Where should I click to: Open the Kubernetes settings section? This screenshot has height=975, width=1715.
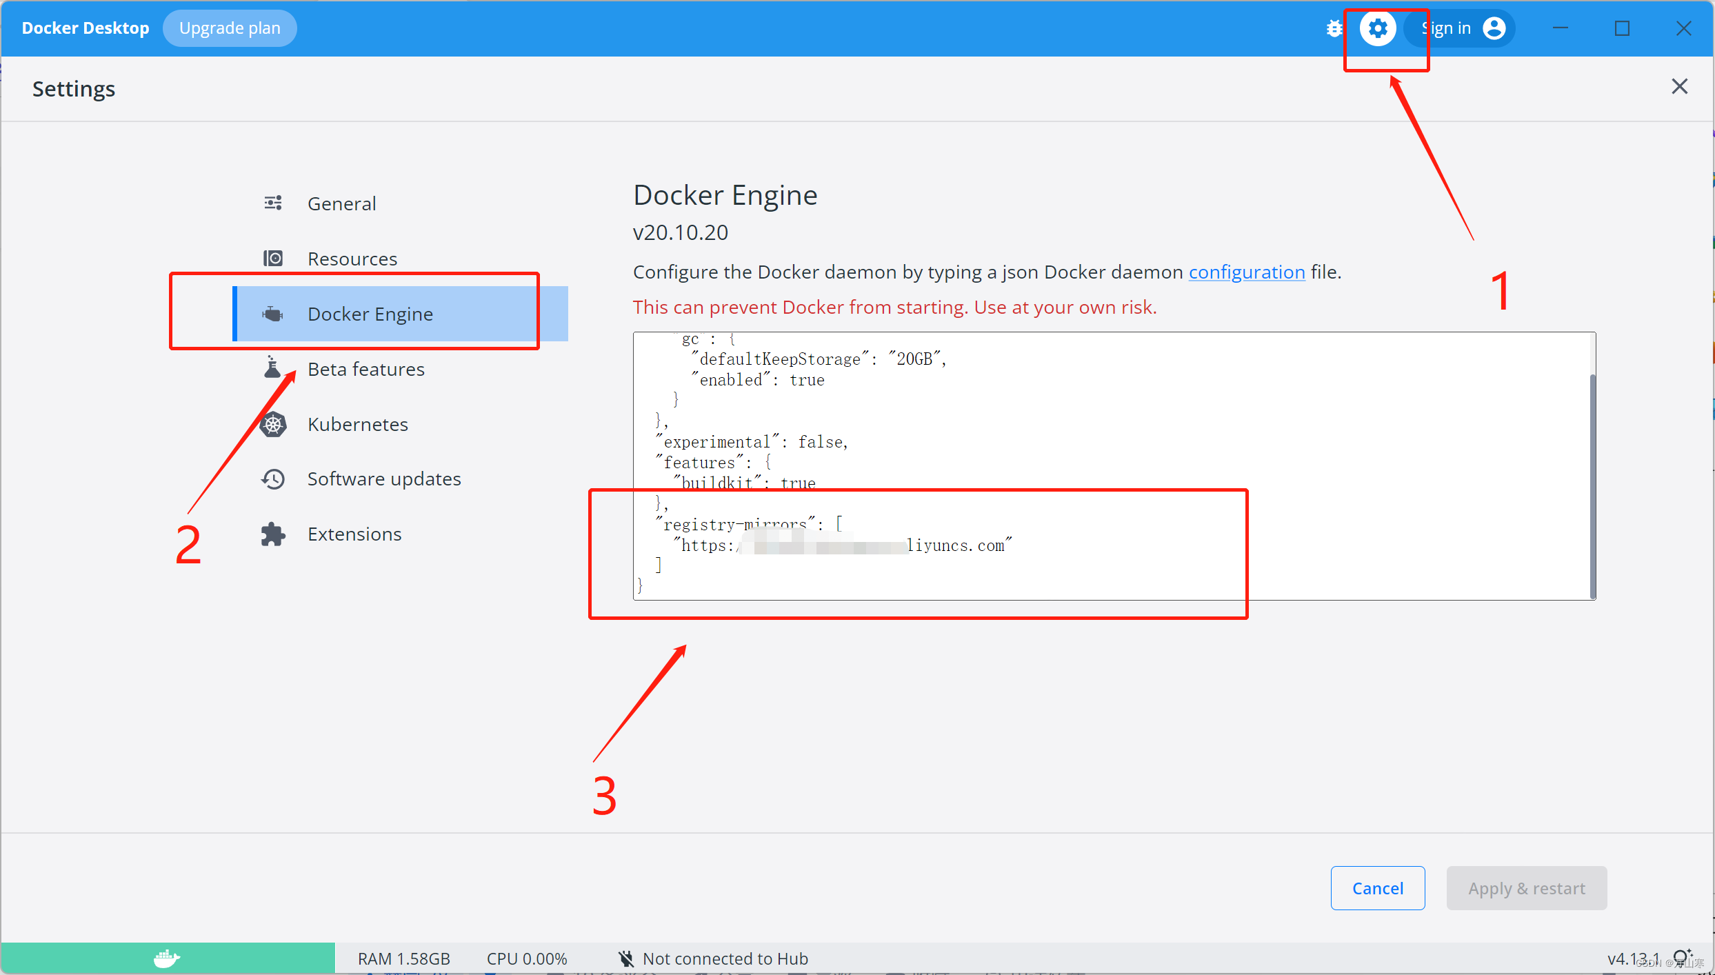tap(357, 424)
